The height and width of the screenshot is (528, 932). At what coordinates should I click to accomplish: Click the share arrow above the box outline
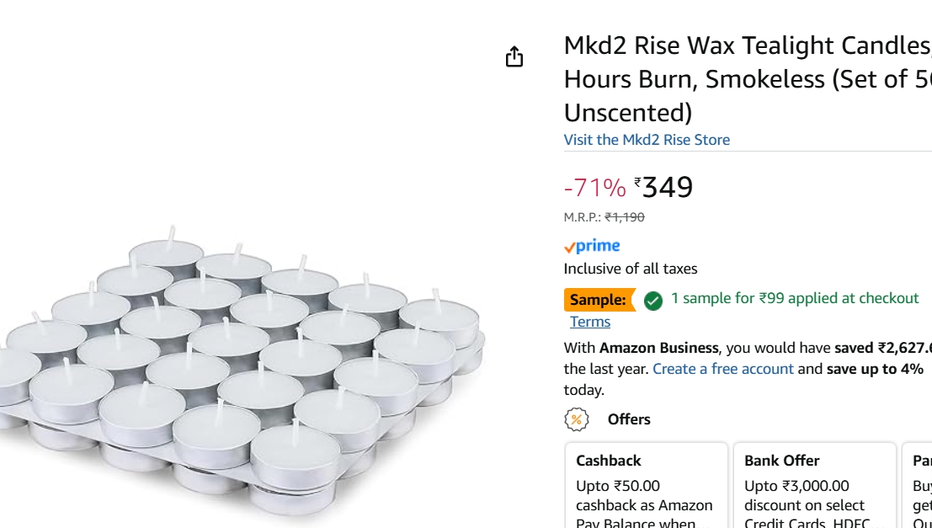point(514,51)
